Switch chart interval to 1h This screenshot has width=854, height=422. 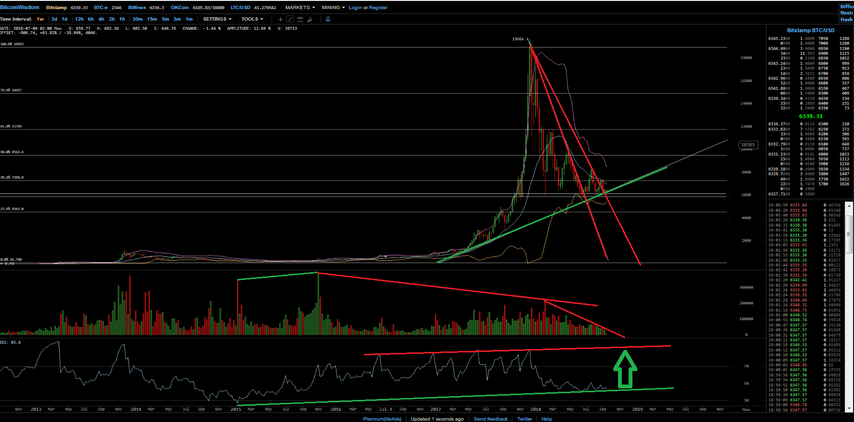tap(122, 19)
